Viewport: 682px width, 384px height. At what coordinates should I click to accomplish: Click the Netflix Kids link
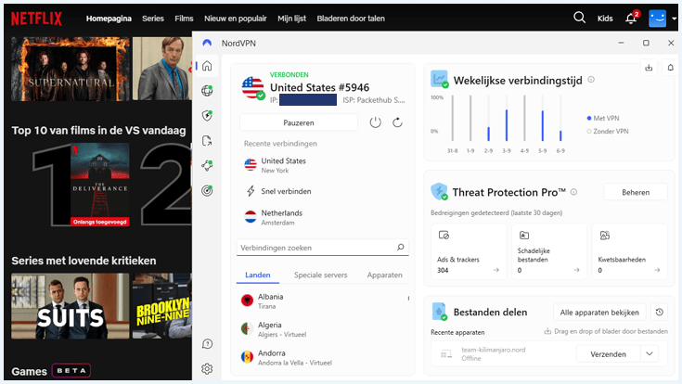(605, 19)
